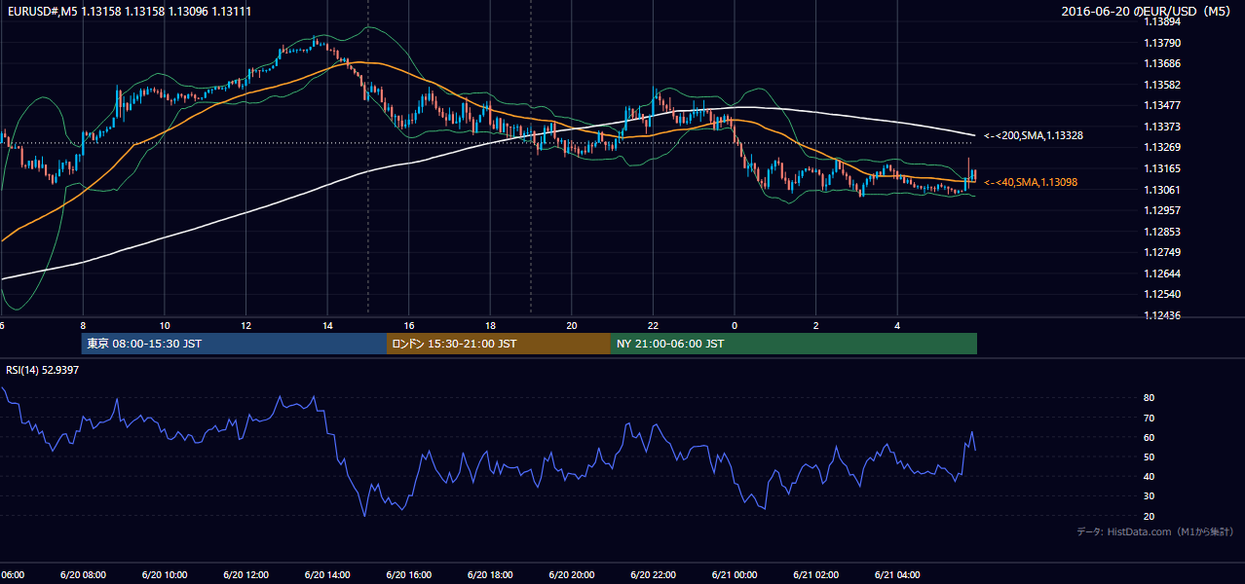This screenshot has width=1245, height=584.
Task: Click RSI axis level 40
Action: [1149, 476]
